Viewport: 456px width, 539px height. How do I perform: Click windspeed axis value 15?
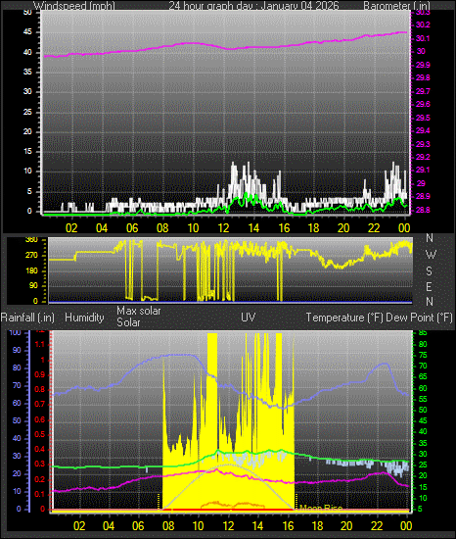coord(27,152)
